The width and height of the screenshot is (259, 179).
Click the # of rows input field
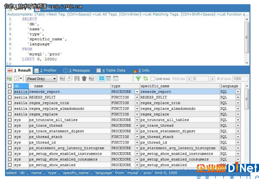pyautogui.click(x=240, y=79)
